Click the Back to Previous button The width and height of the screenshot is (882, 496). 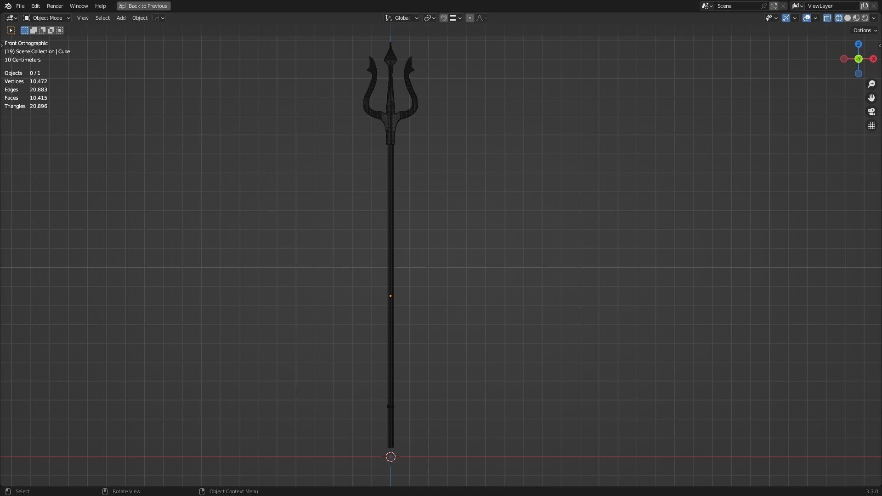pyautogui.click(x=143, y=6)
